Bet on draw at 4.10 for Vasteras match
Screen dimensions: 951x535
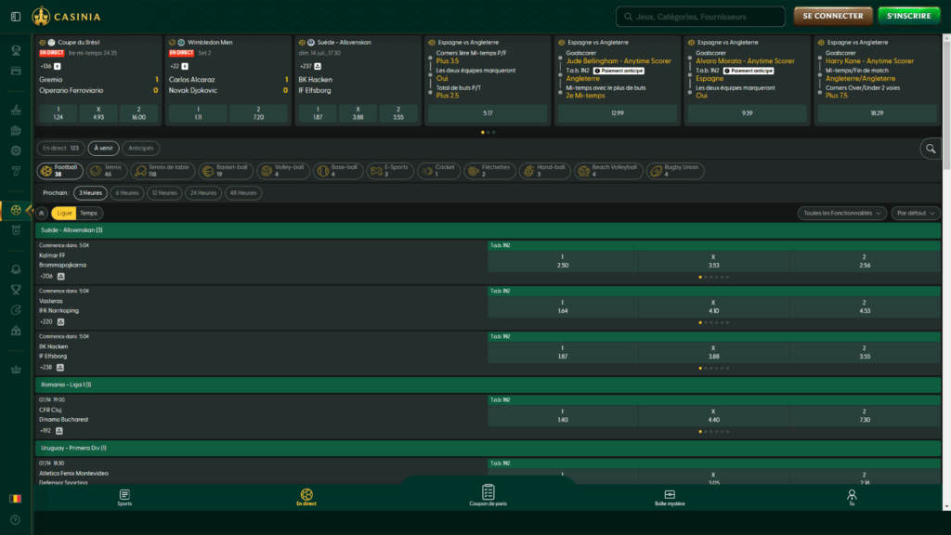pos(714,307)
